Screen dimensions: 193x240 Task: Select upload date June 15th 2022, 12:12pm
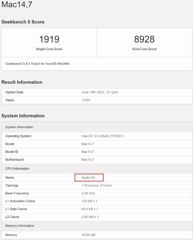(100, 92)
